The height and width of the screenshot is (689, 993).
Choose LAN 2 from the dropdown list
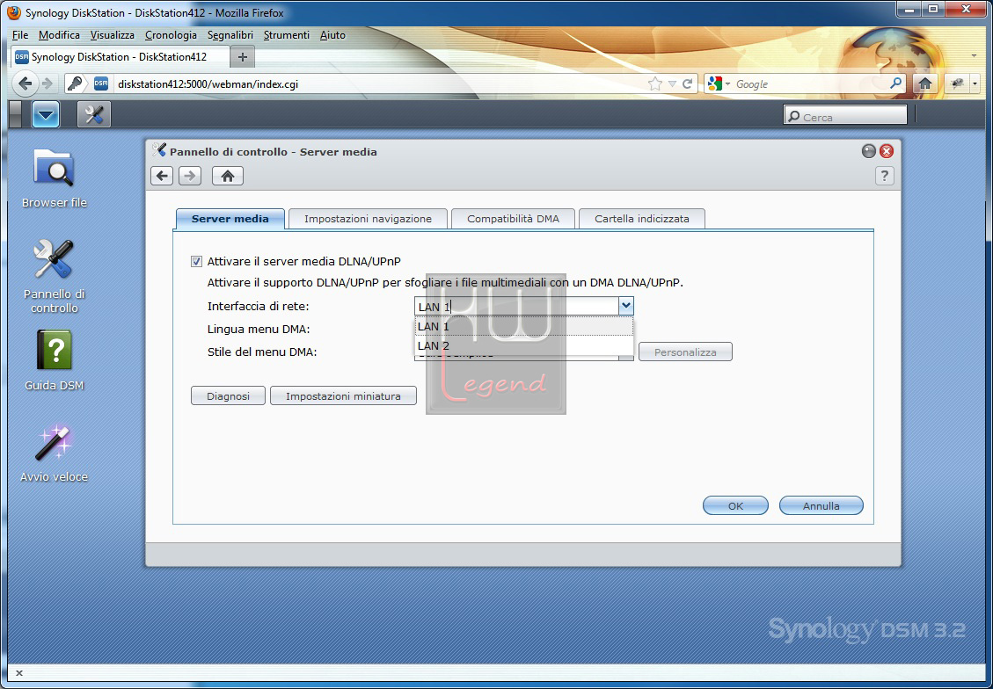(523, 345)
